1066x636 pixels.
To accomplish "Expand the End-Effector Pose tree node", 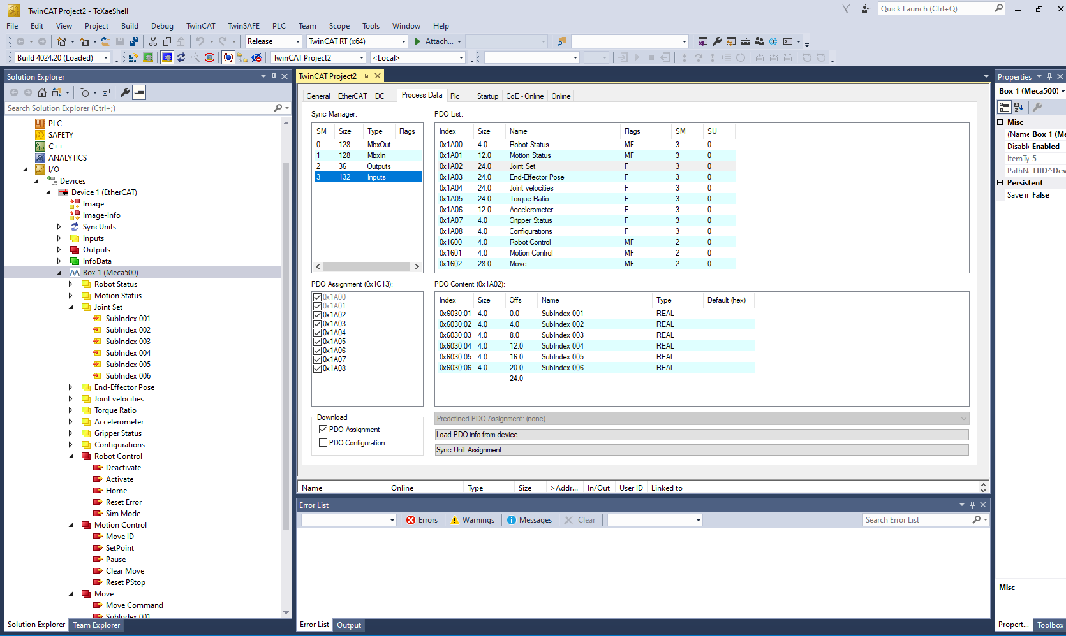I will tap(70, 387).
